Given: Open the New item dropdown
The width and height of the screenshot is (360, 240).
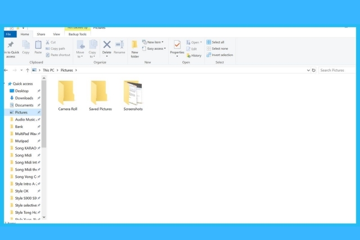Looking at the screenshot, I should (x=153, y=42).
